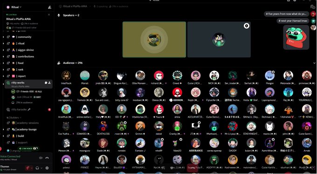Collapse the Audience section chevron
This screenshot has width=317, height=174.
314,63
